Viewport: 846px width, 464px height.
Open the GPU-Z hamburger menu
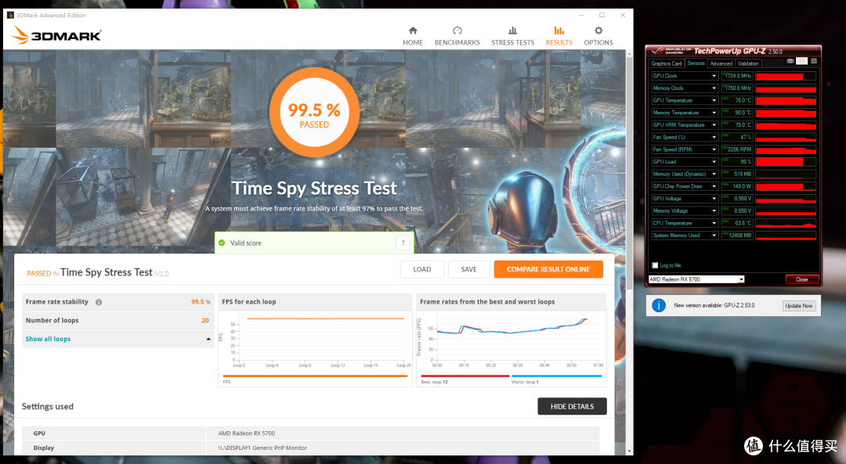(x=814, y=62)
